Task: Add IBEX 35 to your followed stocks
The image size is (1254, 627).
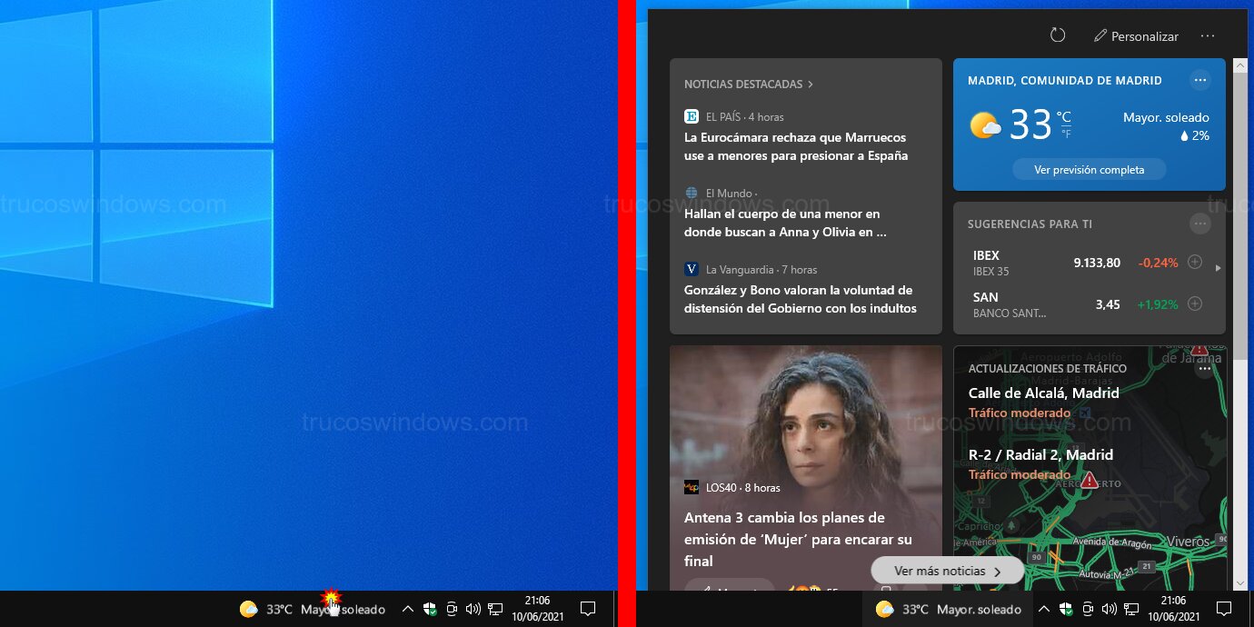Action: point(1193,263)
